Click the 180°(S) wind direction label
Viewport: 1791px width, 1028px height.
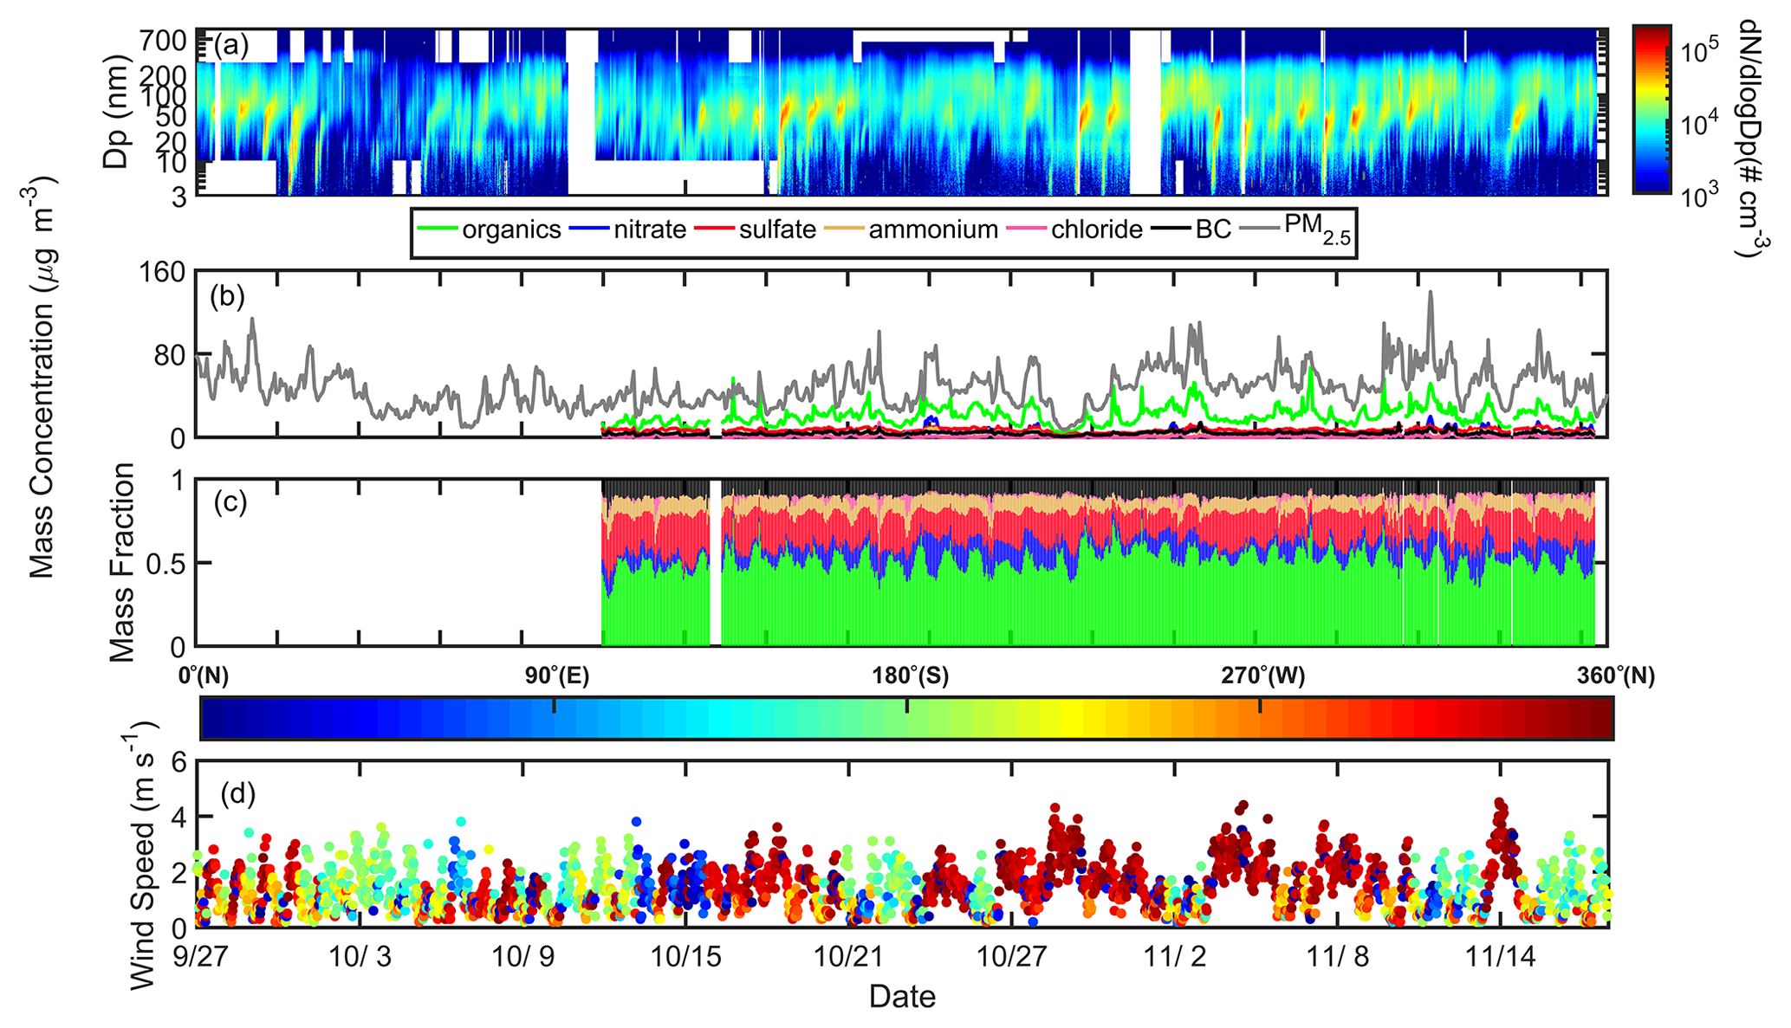tap(911, 676)
